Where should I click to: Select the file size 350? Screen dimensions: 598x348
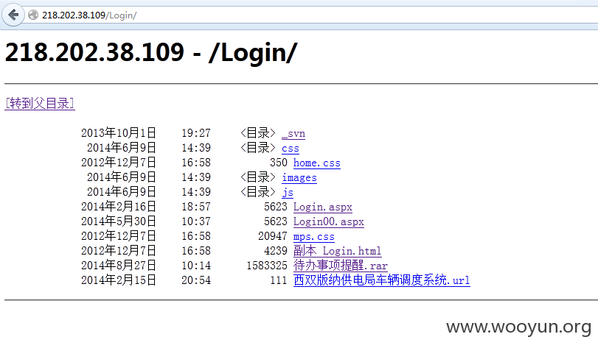click(x=279, y=163)
